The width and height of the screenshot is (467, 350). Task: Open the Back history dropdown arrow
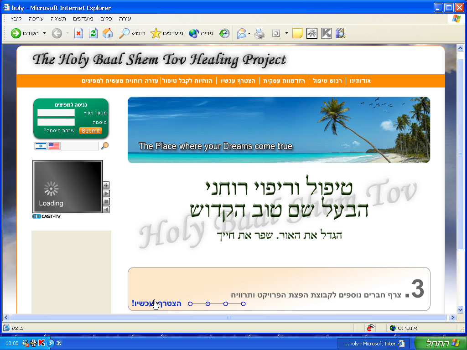coord(44,33)
